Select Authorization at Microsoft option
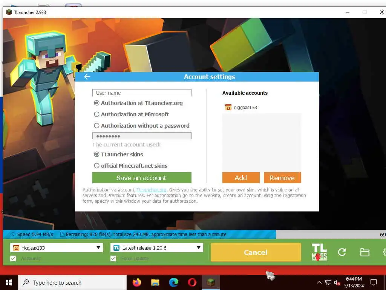 pyautogui.click(x=132, y=114)
